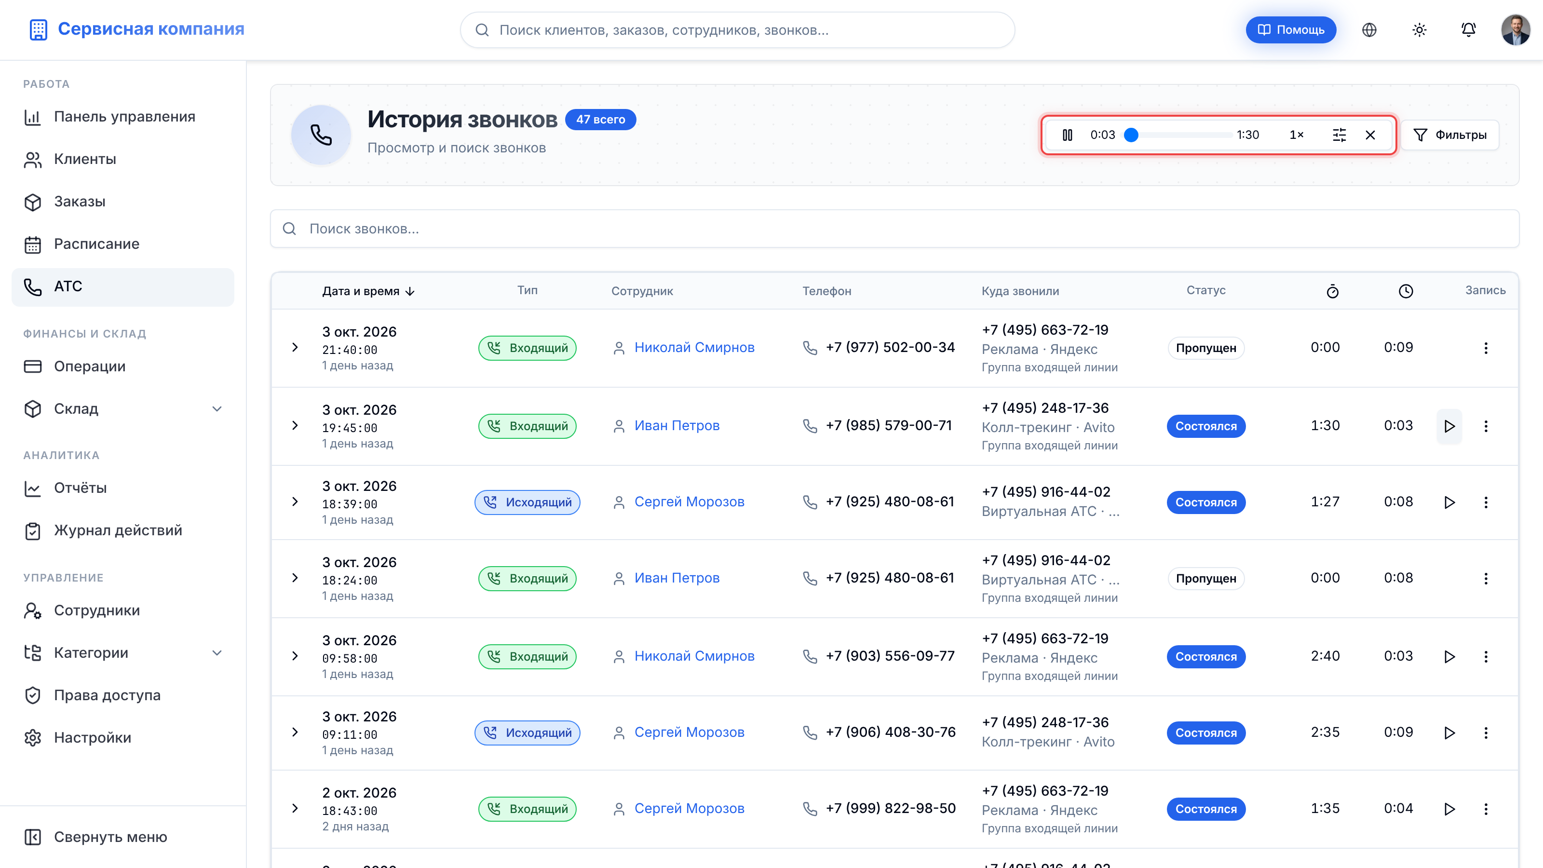Viewport: 1543px width, 868px height.
Task: Click the Поиск звонков search input
Action: coord(894,228)
